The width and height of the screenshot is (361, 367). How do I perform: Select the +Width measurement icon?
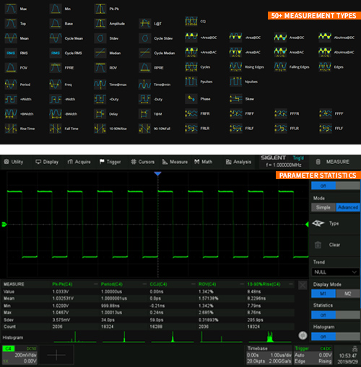(x=11, y=99)
